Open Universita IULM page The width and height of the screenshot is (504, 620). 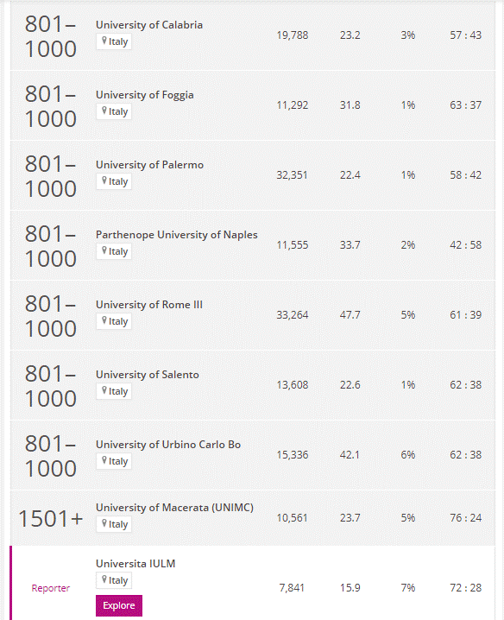(x=135, y=564)
